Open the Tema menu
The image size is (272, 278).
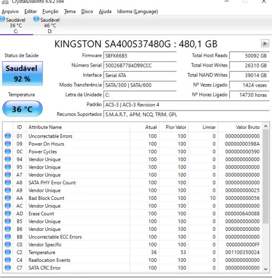pos(70,11)
